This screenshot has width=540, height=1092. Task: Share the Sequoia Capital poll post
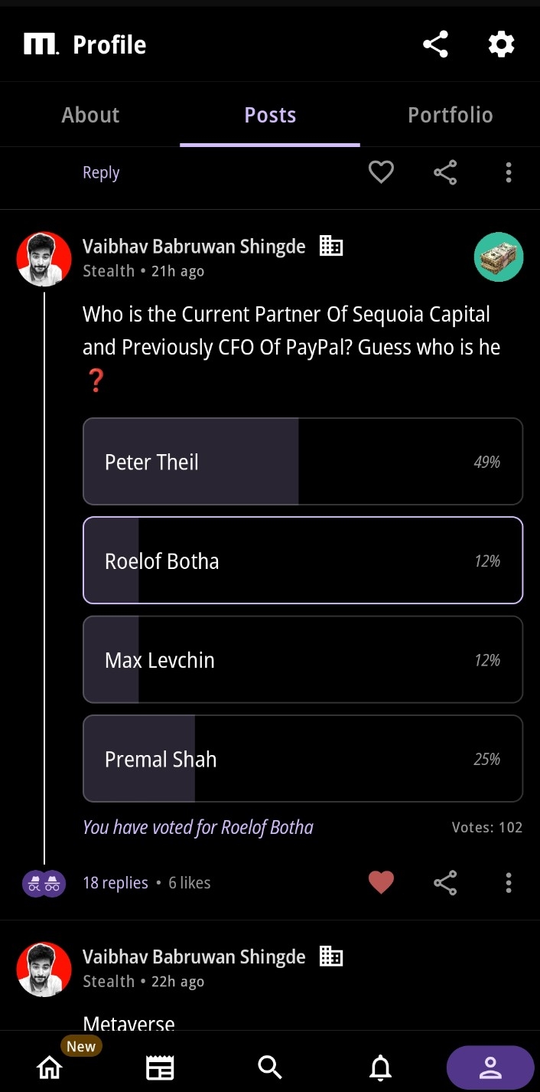(x=445, y=883)
